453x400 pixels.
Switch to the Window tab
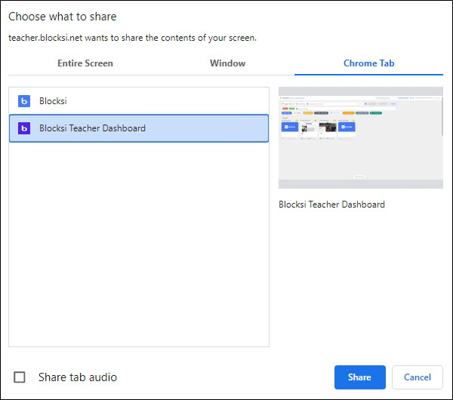(x=227, y=63)
